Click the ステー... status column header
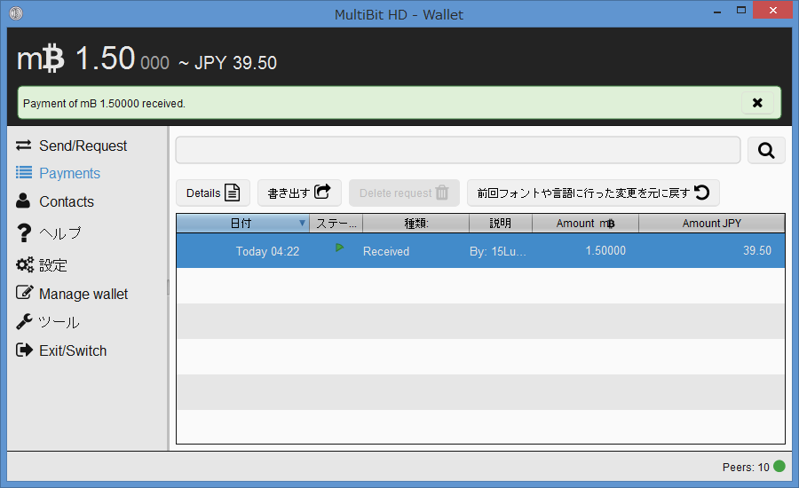 coord(336,223)
